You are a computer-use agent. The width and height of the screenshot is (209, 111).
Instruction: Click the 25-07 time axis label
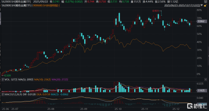tap(15, 109)
